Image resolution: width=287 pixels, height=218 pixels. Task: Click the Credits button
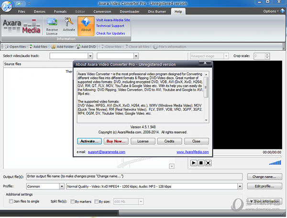[x=169, y=141]
